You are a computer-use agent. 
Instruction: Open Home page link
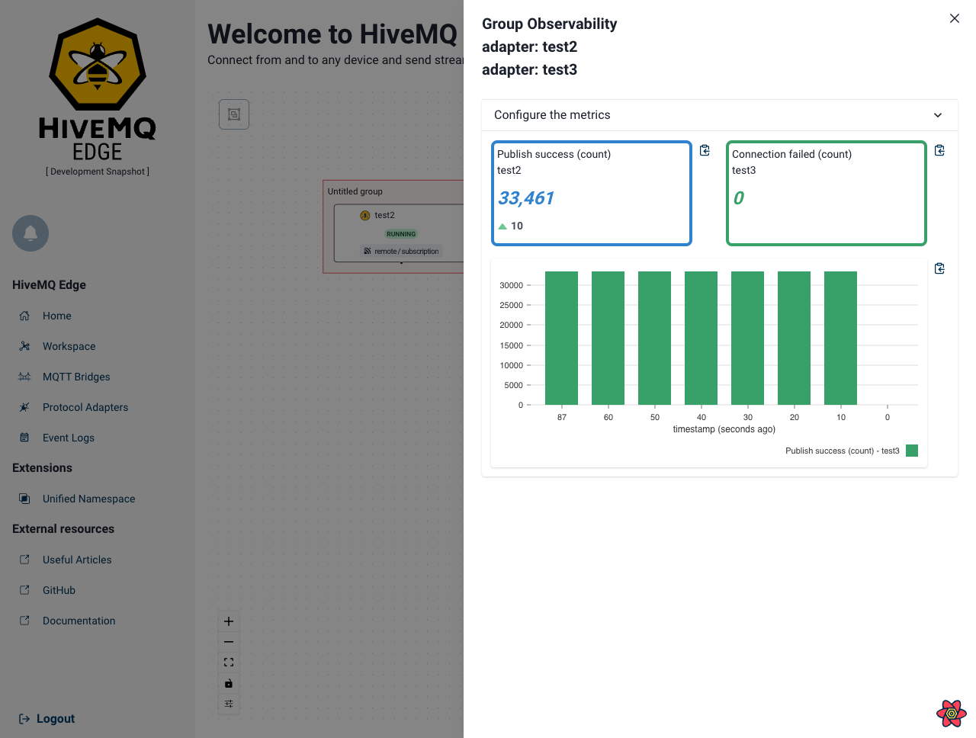57,316
